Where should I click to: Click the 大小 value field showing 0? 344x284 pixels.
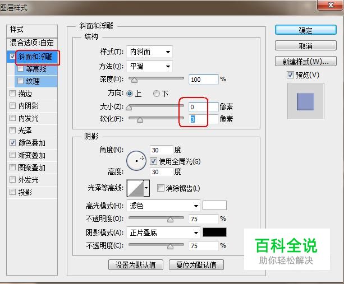click(x=204, y=107)
